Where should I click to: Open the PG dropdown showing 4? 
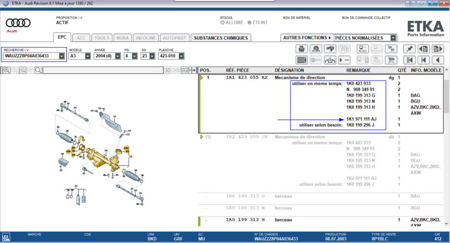[x=134, y=56]
